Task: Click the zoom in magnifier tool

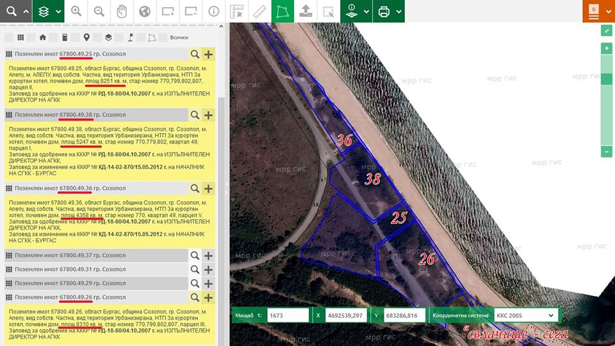Action: [76, 12]
